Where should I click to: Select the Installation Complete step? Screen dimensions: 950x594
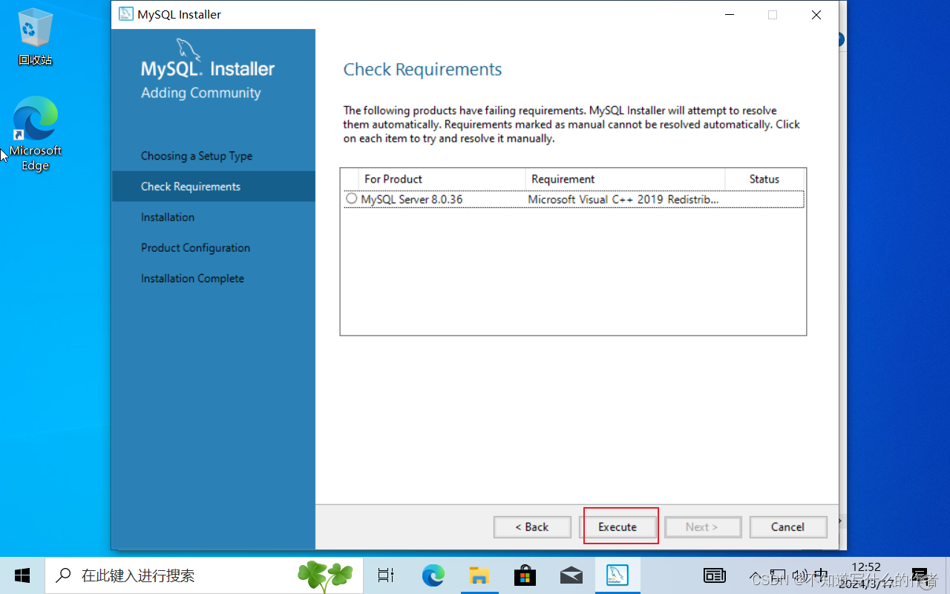(192, 278)
